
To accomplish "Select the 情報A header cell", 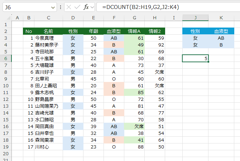I will coord(134,31).
